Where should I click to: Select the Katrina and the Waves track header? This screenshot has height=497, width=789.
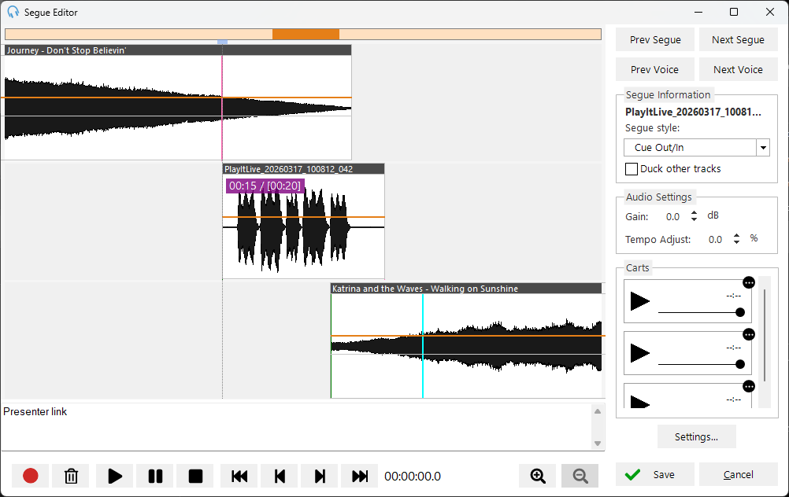click(x=466, y=289)
